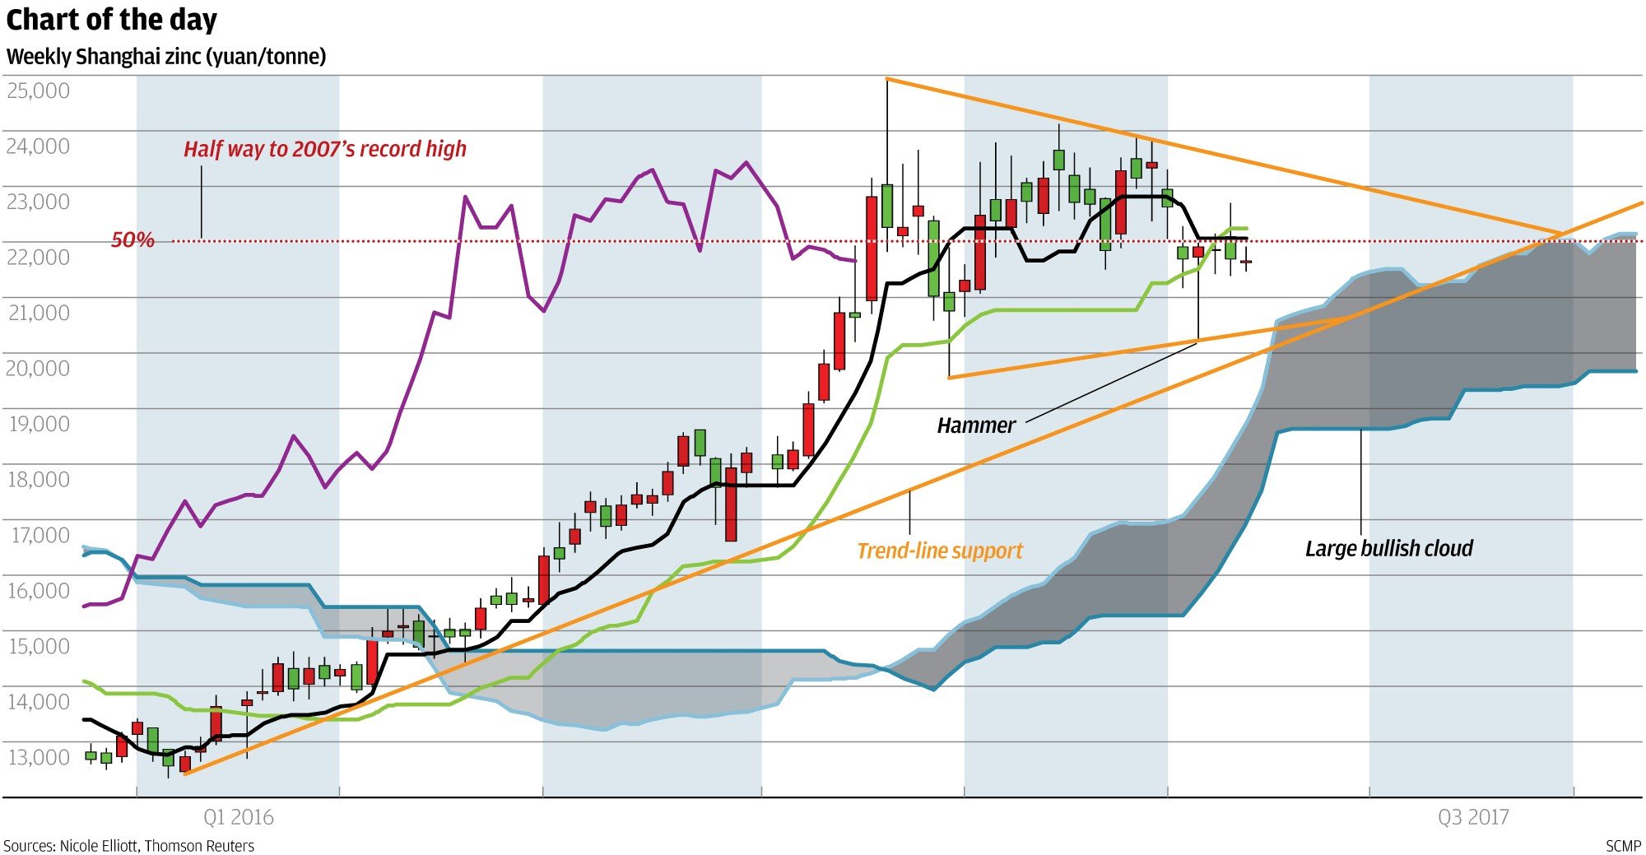Select the 19,000 price axis label
The height and width of the screenshot is (855, 1646).
(x=39, y=424)
